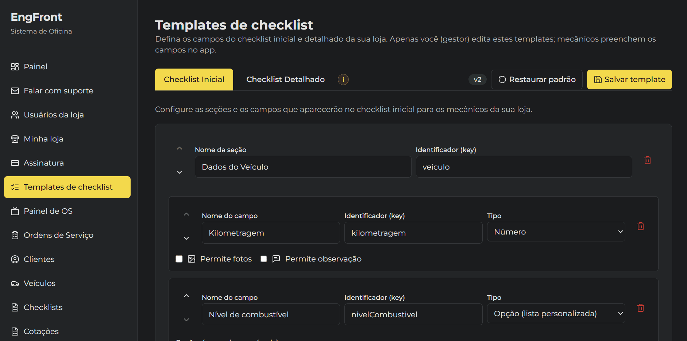Enable the Permite fotos checkbox
The width and height of the screenshot is (687, 341).
[x=179, y=259]
